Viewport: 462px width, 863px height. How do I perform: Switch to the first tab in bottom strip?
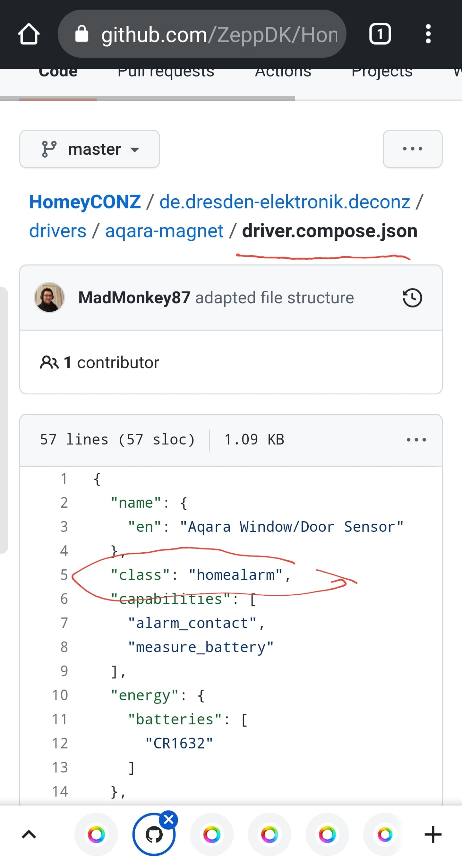[96, 834]
